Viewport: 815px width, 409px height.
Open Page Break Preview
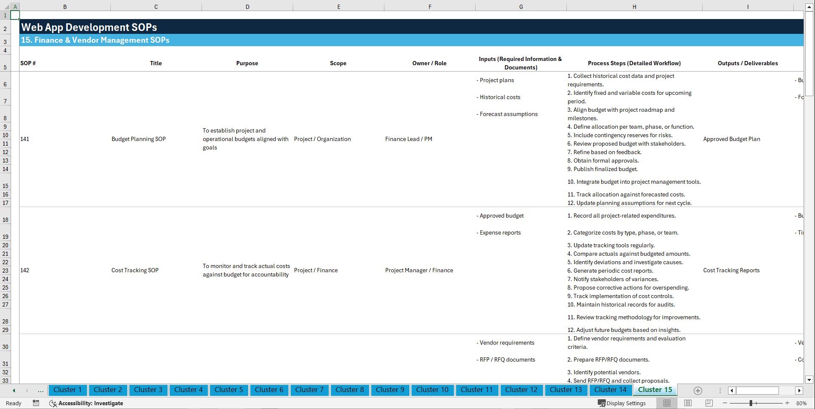coord(708,403)
